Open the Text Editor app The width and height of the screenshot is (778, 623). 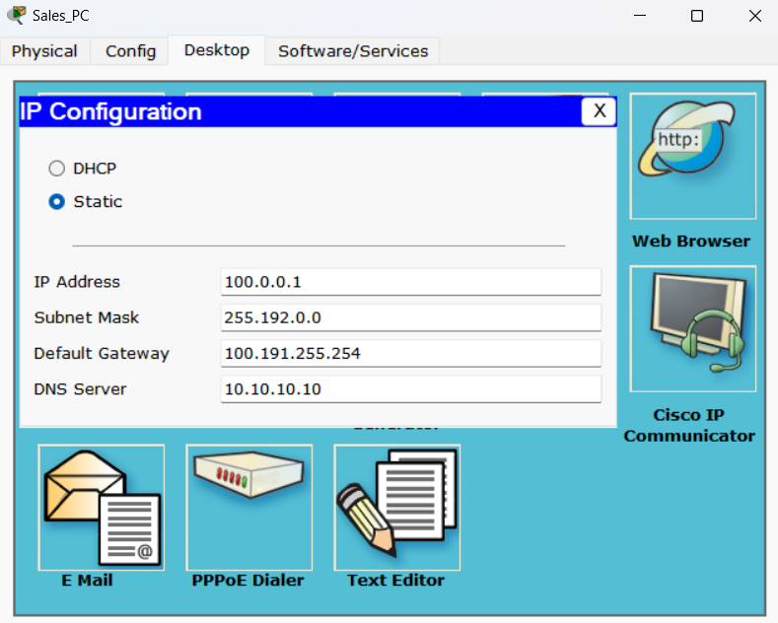tap(397, 508)
